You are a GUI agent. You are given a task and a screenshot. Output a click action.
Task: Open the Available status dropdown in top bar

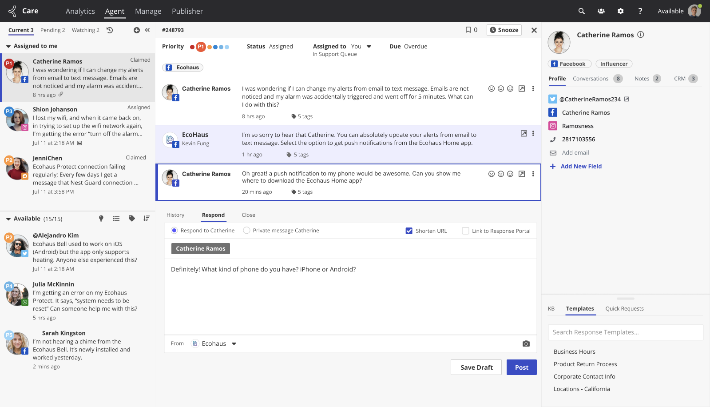670,11
